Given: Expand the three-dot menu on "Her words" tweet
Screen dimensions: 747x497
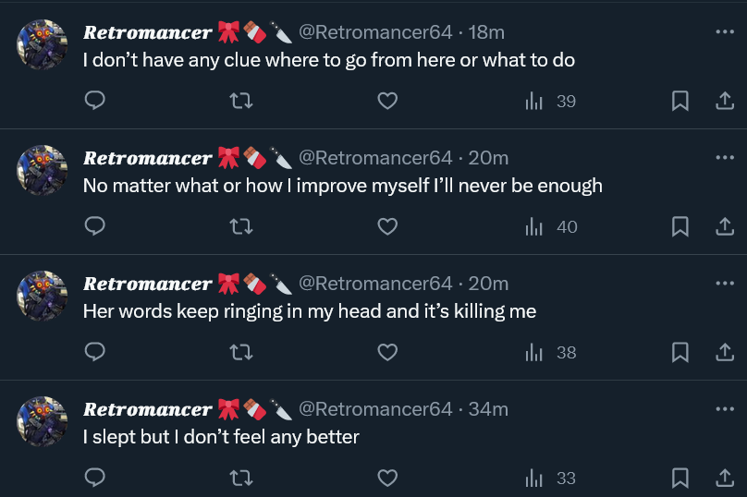Looking at the screenshot, I should (725, 283).
